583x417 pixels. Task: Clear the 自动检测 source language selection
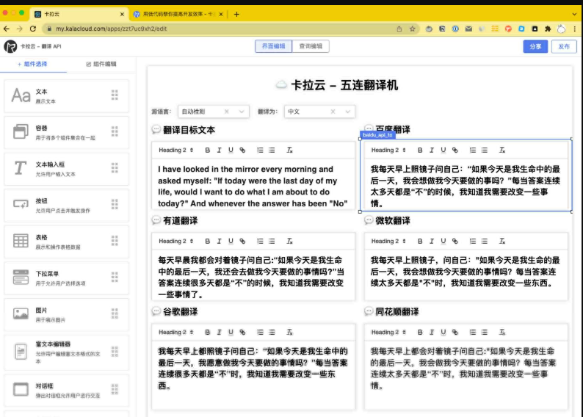tap(226, 112)
